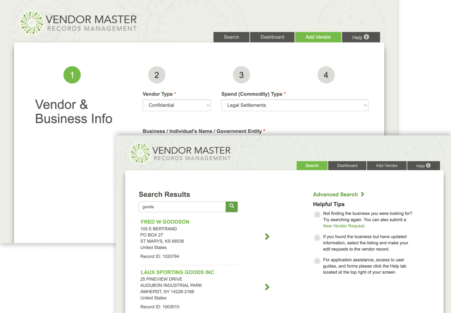Open the Help tab in the back window

pos(361,37)
